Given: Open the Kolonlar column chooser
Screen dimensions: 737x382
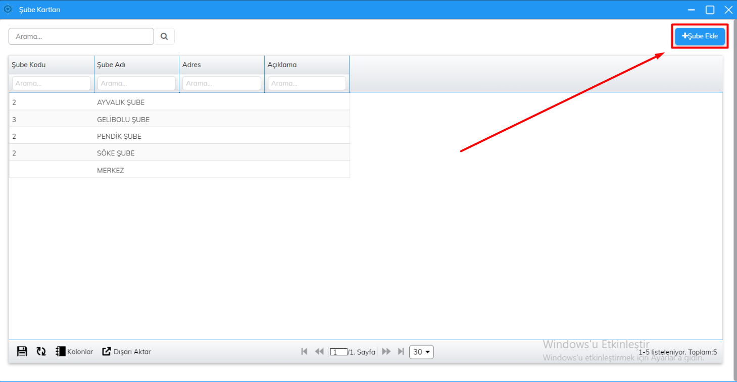Looking at the screenshot, I should click(74, 352).
